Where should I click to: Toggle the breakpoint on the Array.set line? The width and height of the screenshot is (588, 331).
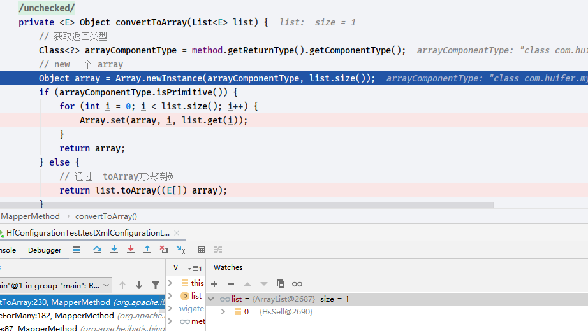click(13, 120)
